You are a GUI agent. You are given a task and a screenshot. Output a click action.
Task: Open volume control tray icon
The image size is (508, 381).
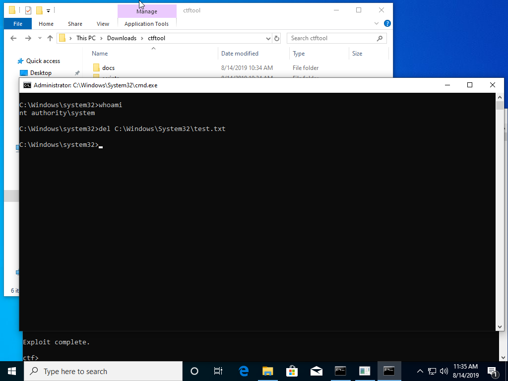[444, 371]
